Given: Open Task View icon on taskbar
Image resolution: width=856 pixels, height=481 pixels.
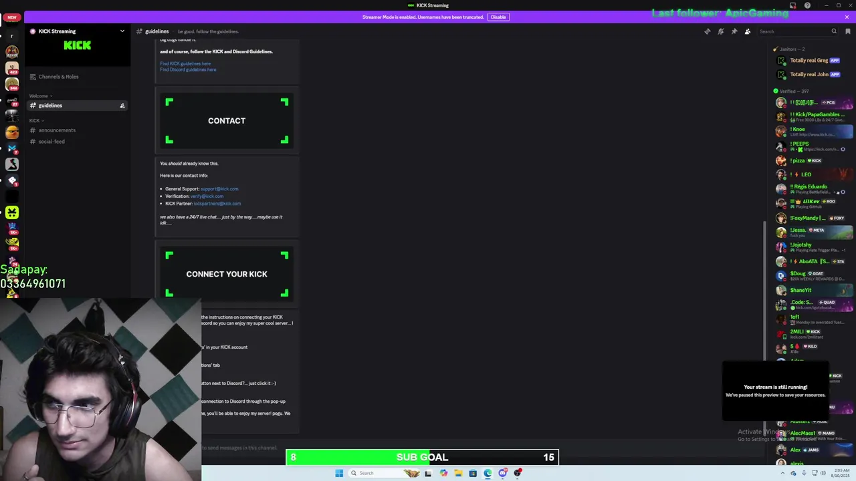Looking at the screenshot, I should pyautogui.click(x=428, y=473).
